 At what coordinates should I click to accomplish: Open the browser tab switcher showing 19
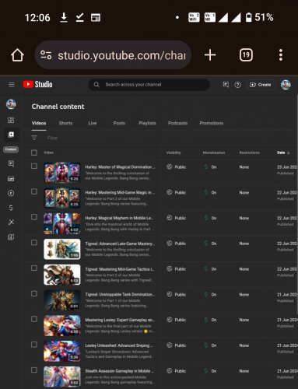tap(246, 55)
